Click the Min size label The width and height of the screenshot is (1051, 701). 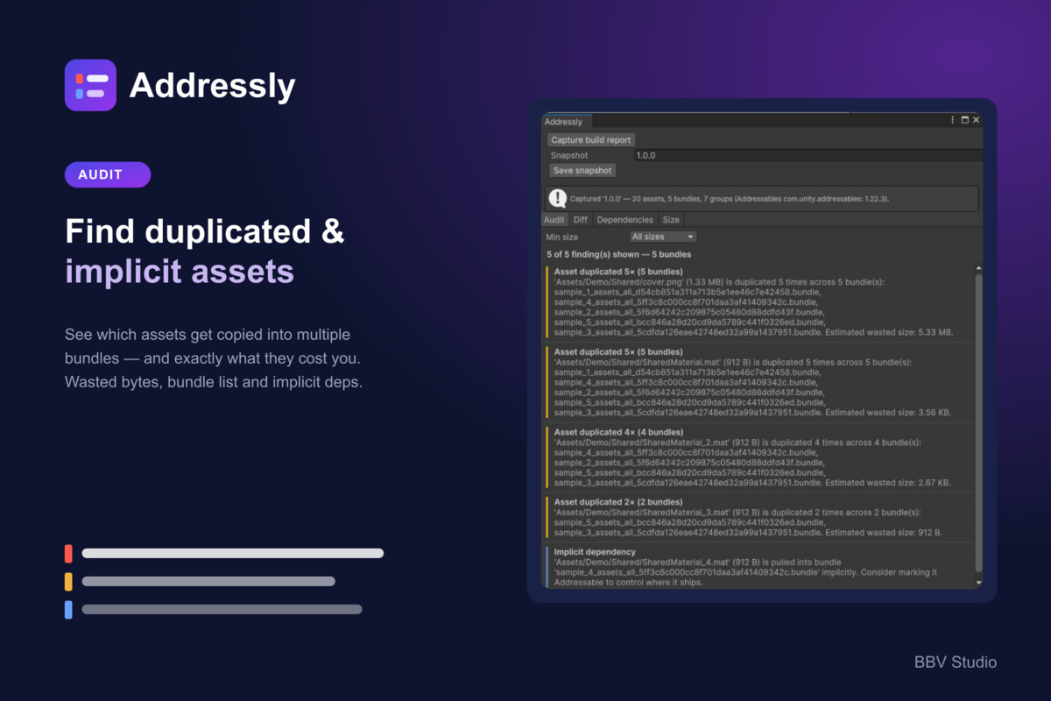click(562, 237)
